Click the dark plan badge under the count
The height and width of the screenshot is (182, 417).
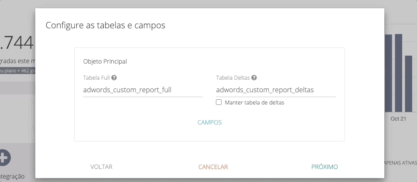tap(17, 71)
